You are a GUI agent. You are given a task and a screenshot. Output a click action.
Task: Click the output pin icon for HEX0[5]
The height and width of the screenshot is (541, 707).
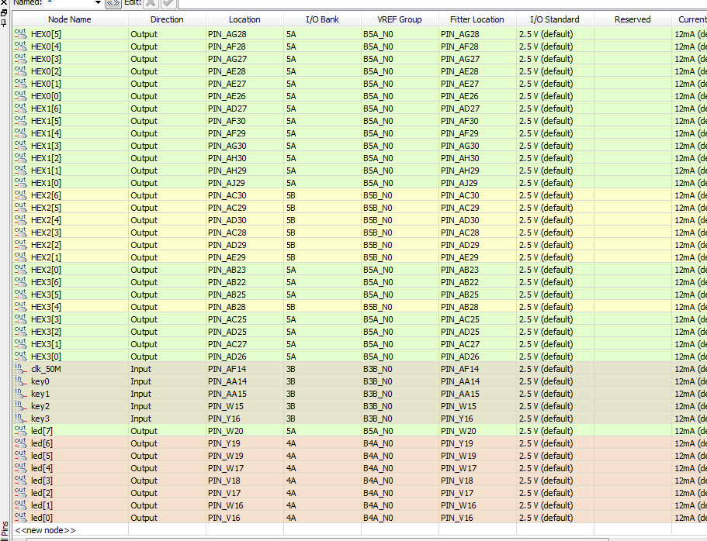[x=20, y=33]
